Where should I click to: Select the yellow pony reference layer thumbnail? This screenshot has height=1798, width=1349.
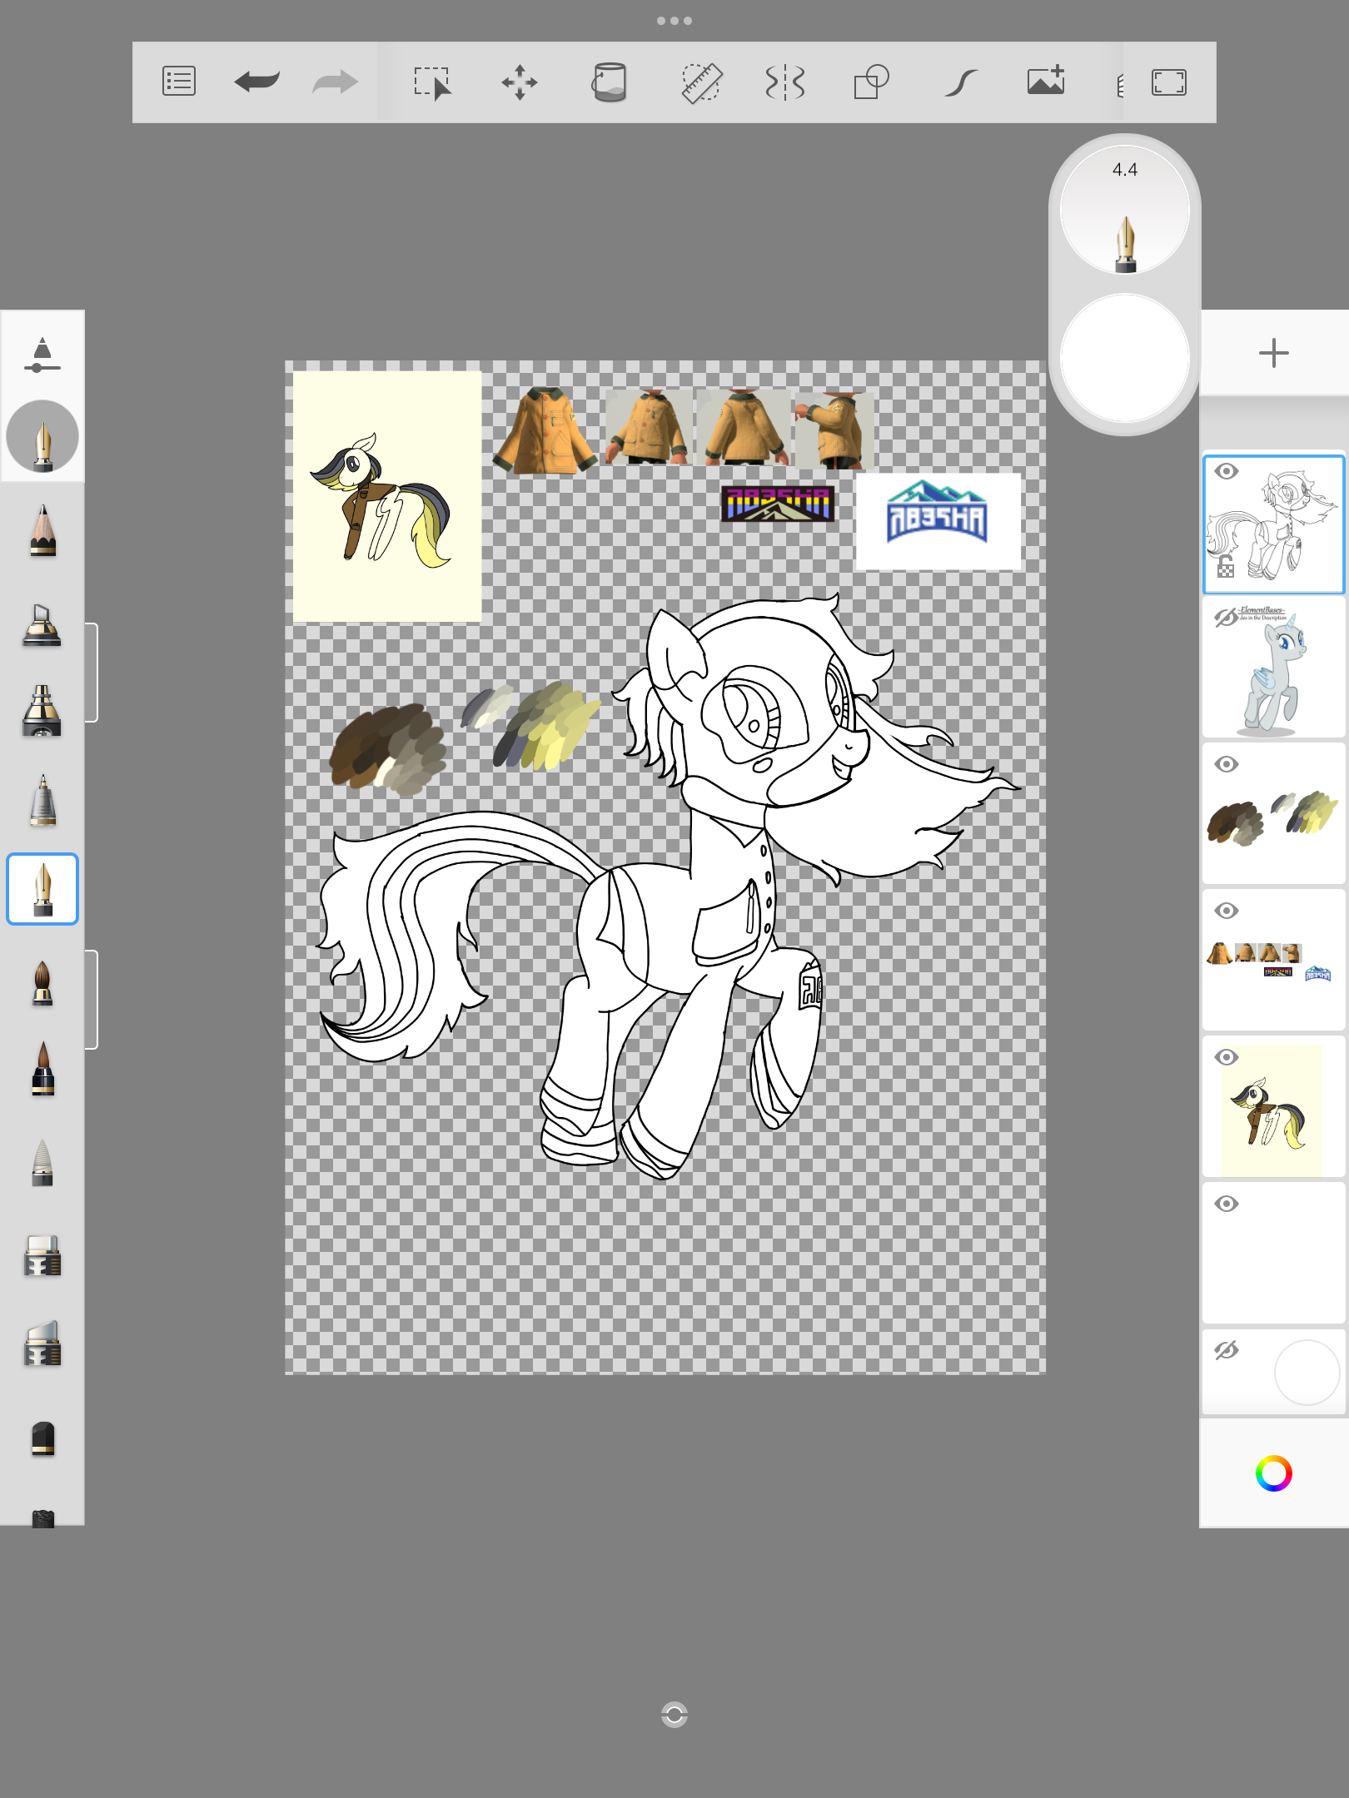tap(1273, 1107)
